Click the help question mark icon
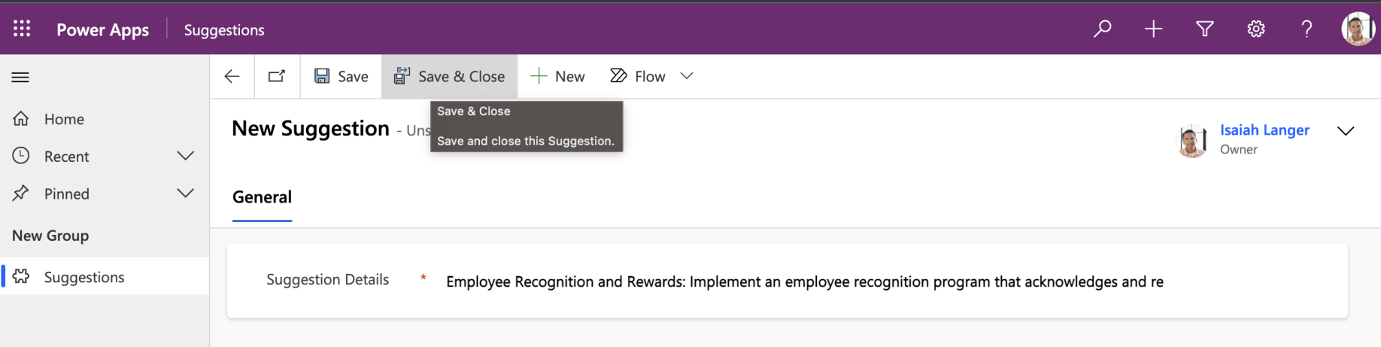Image resolution: width=1381 pixels, height=347 pixels. pyautogui.click(x=1307, y=29)
